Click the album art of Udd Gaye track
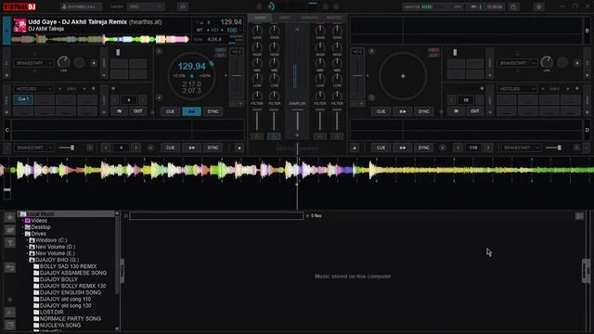The width and height of the screenshot is (594, 334). (x=19, y=25)
